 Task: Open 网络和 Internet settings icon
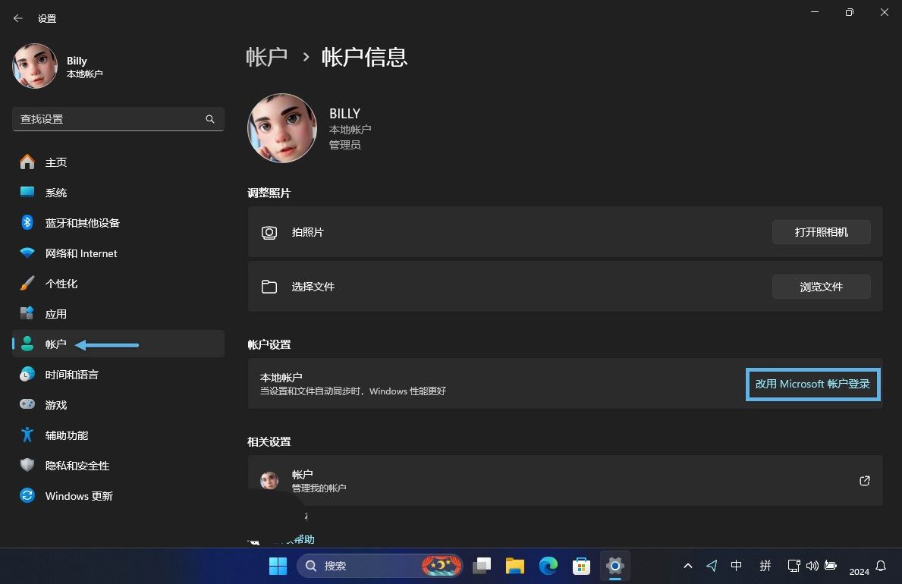[x=27, y=253]
